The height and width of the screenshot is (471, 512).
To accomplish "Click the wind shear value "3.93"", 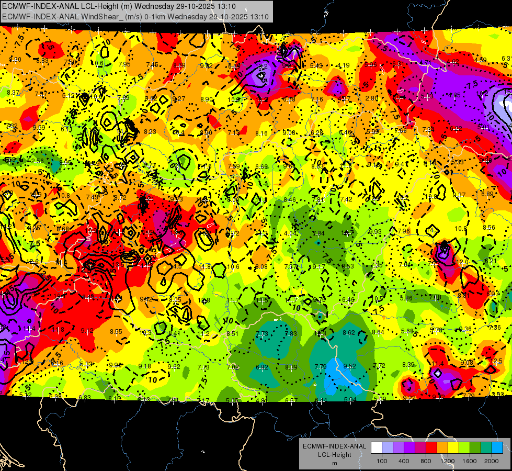I will click(498, 395).
